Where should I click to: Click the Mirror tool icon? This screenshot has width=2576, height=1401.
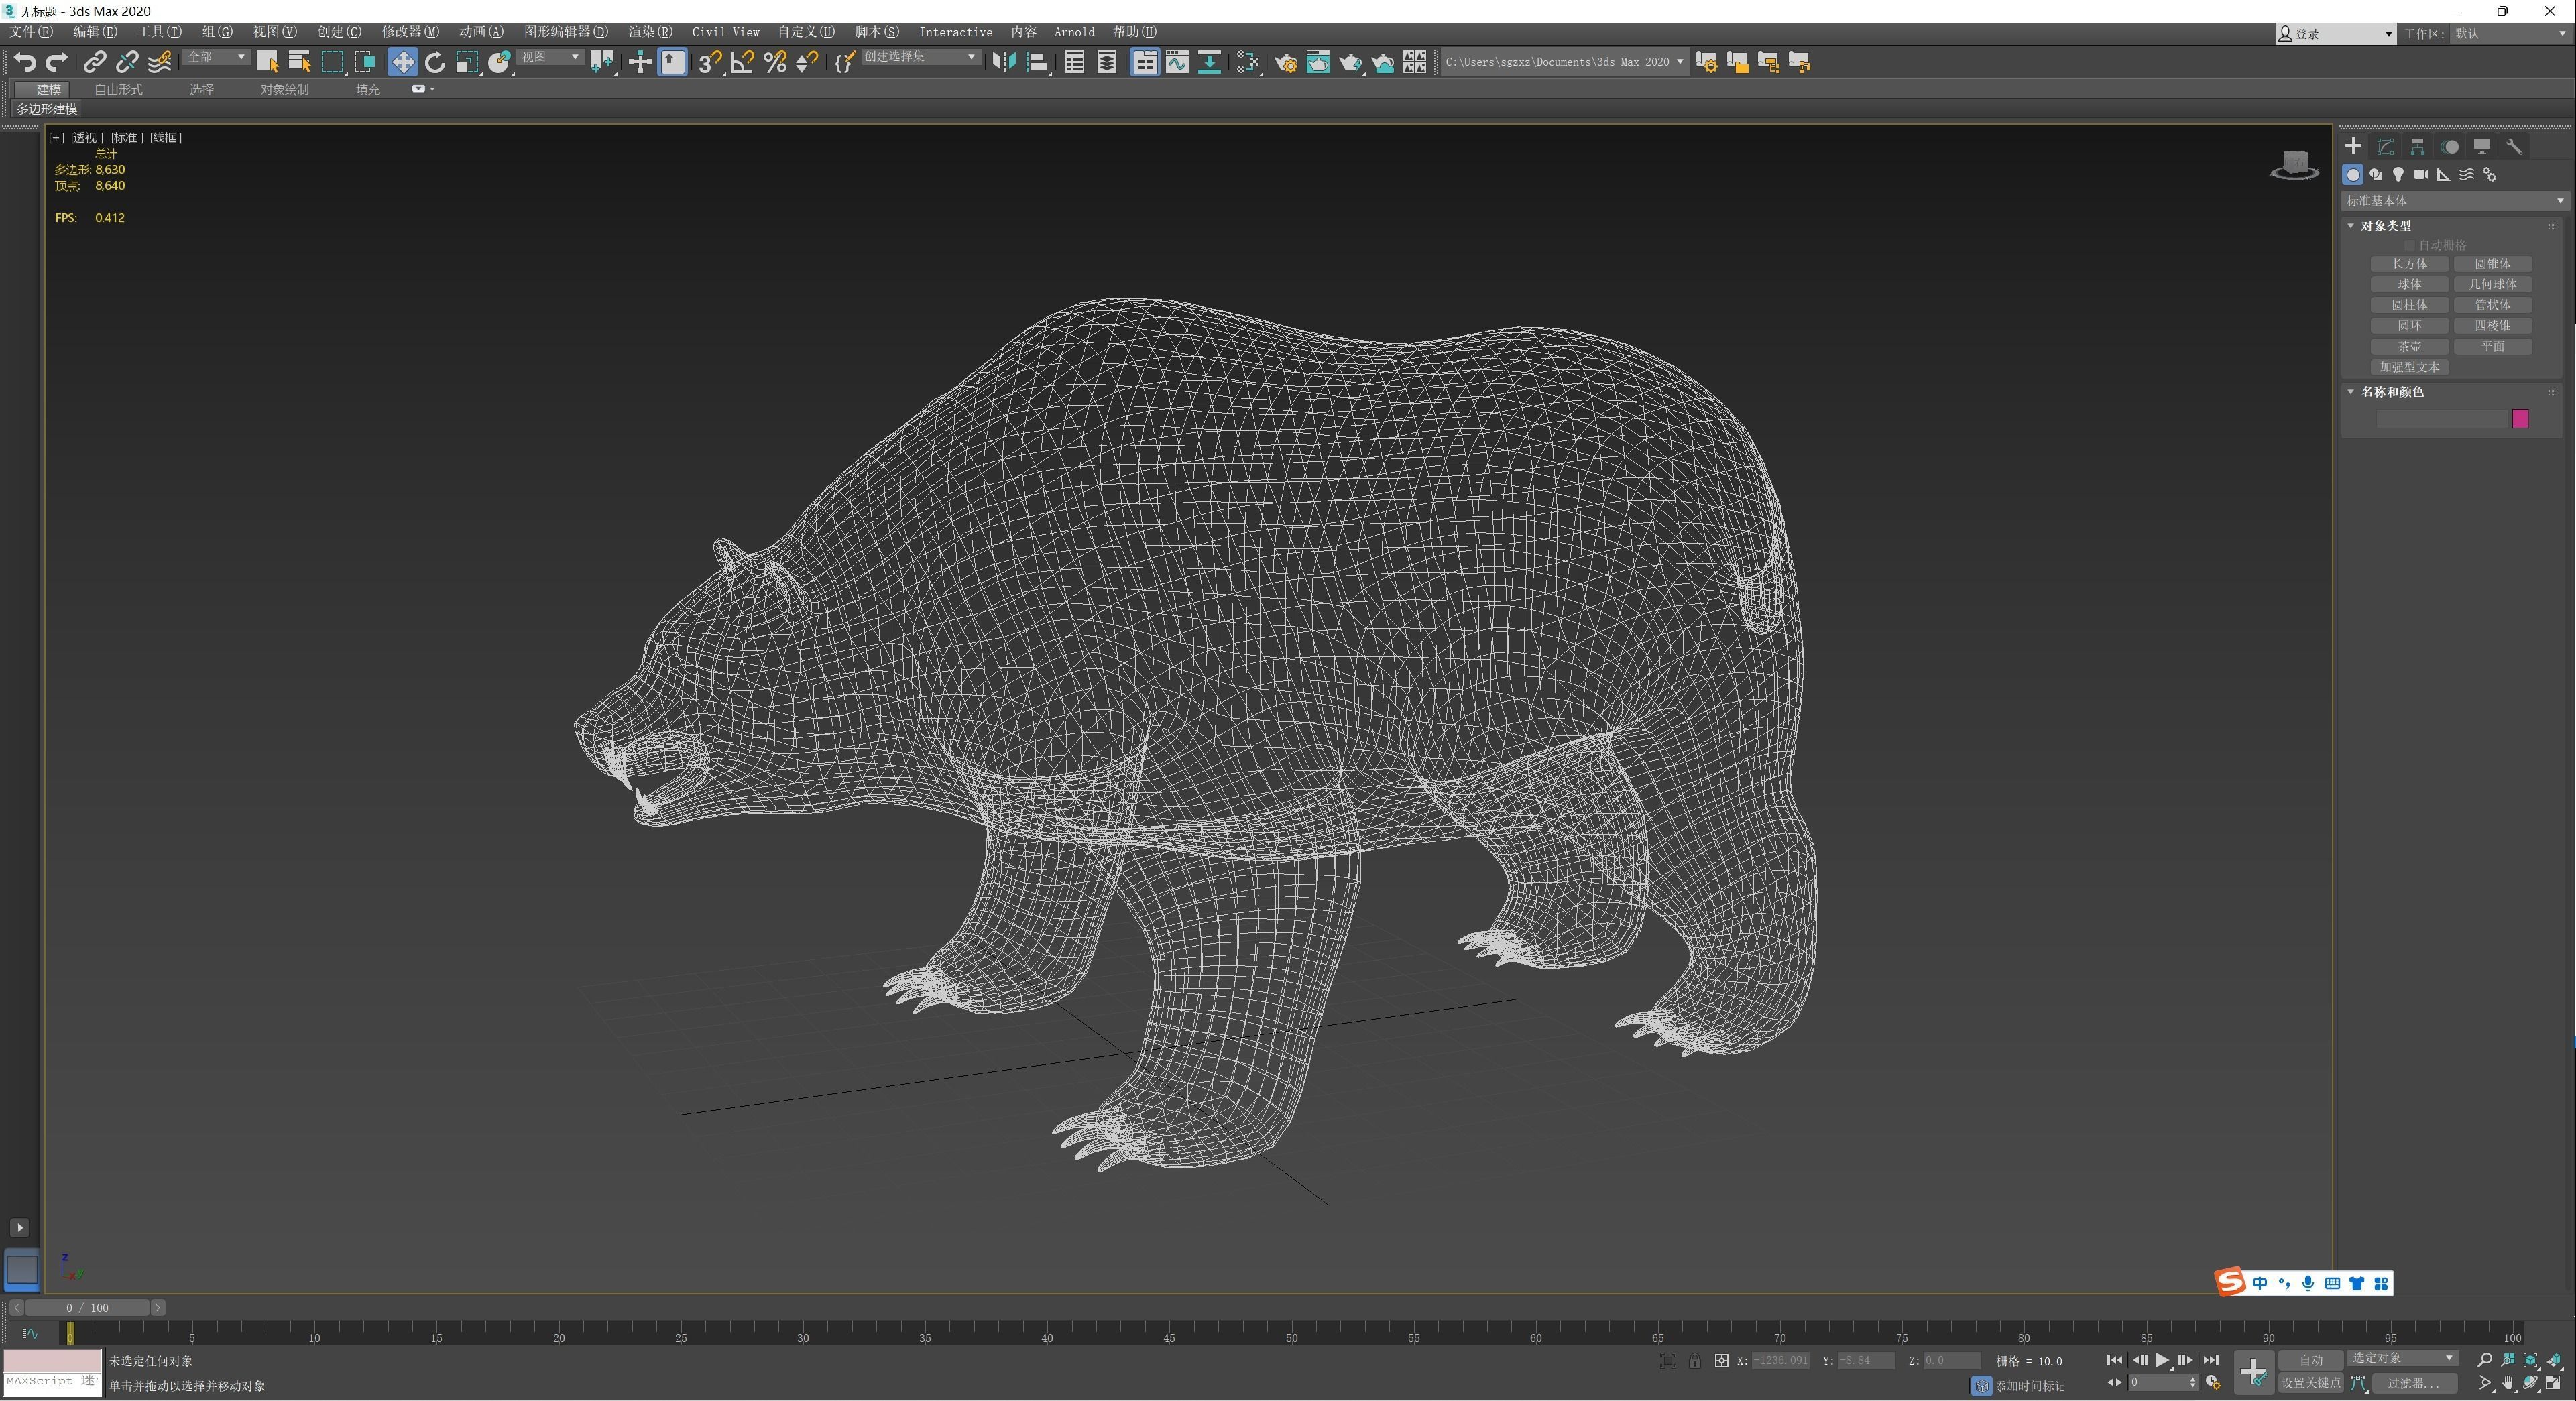[1004, 62]
